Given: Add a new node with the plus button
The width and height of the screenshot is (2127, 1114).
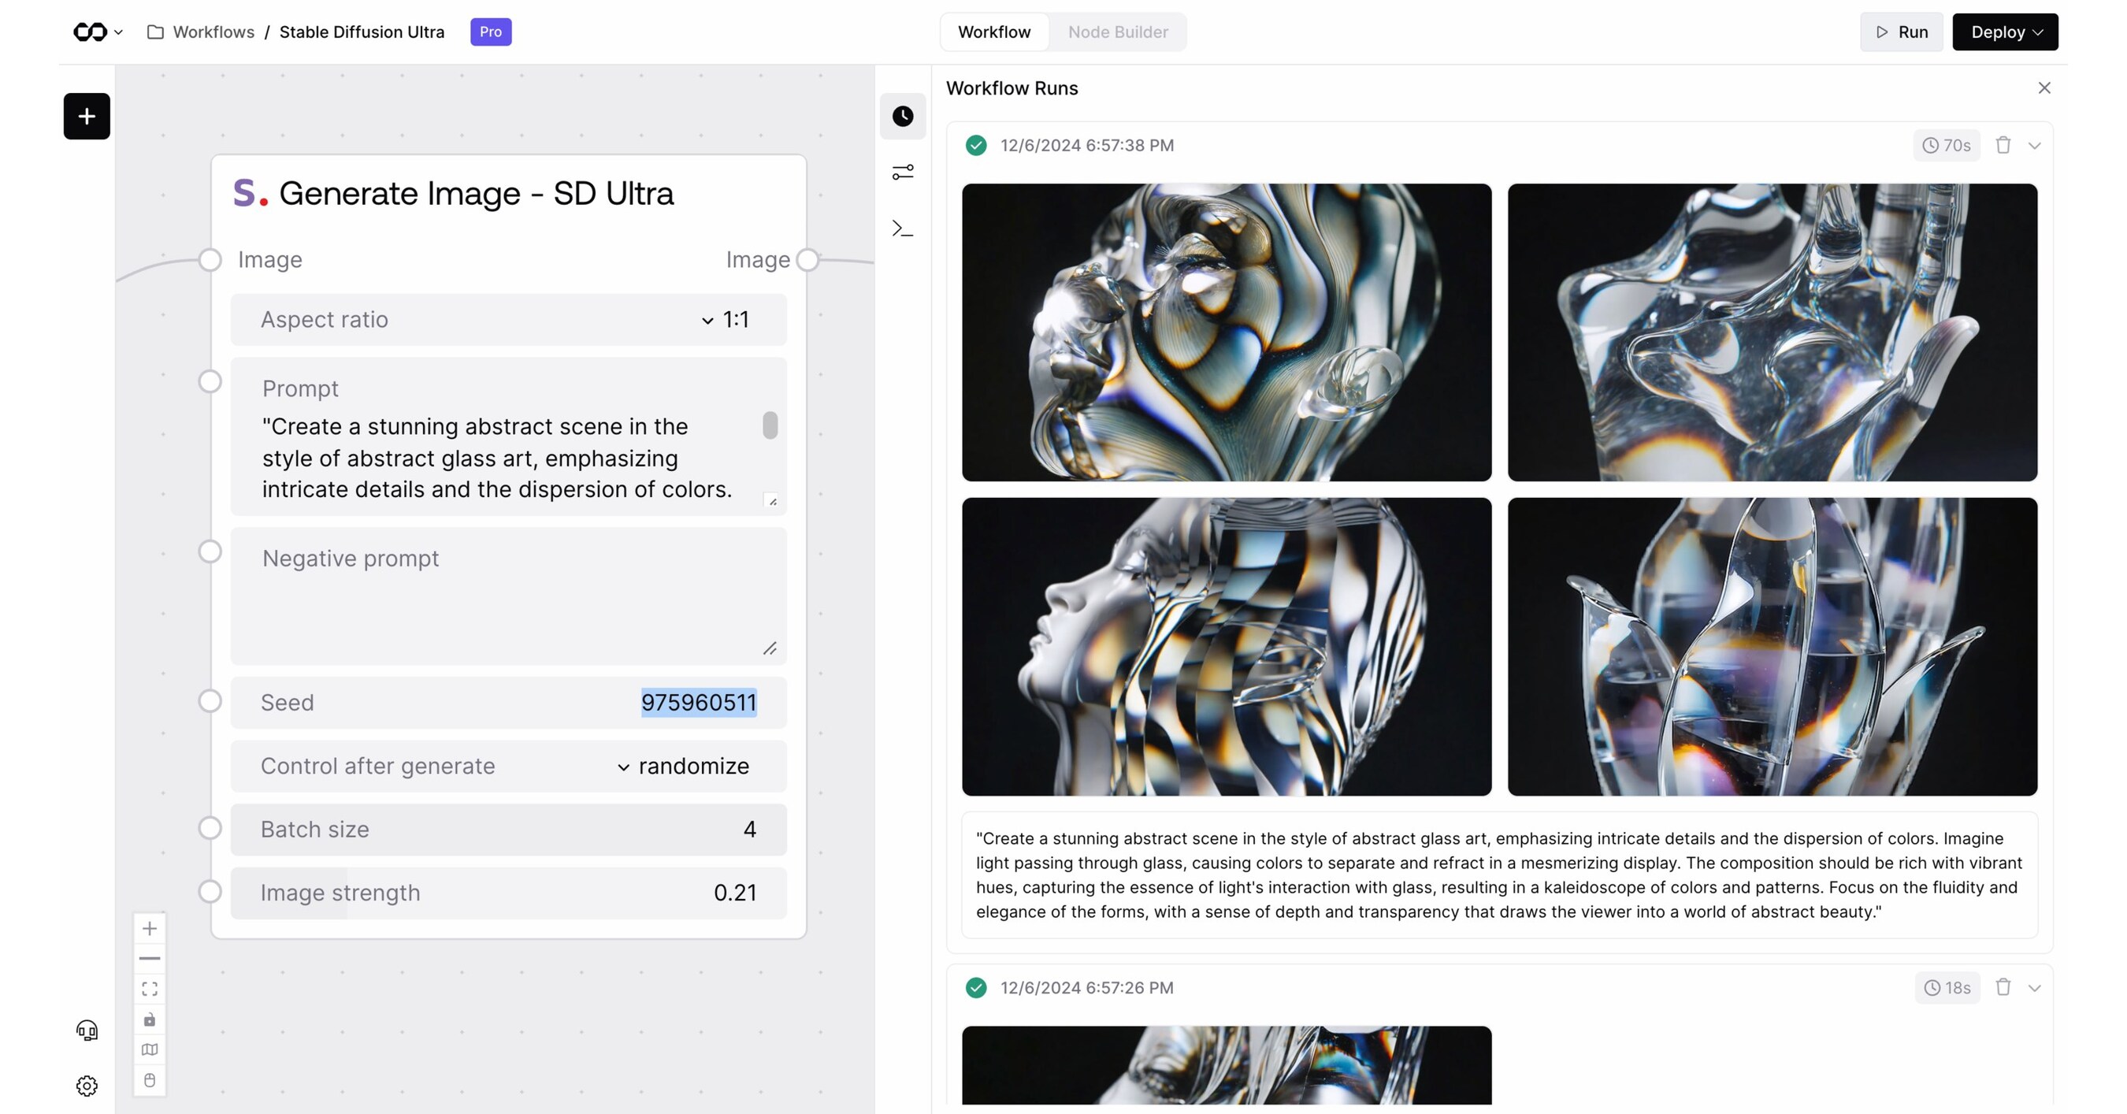Looking at the screenshot, I should (86, 116).
